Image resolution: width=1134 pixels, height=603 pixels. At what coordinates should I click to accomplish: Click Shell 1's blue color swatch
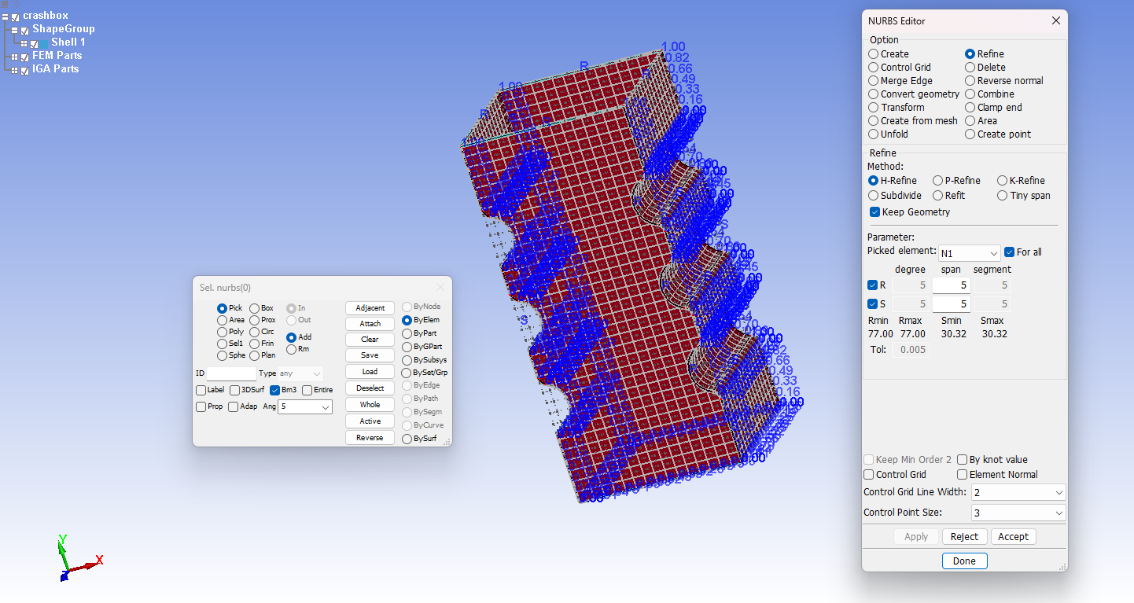44,43
